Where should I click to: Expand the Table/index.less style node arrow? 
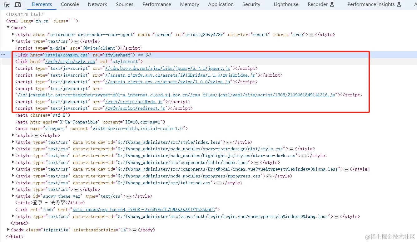click(13, 162)
